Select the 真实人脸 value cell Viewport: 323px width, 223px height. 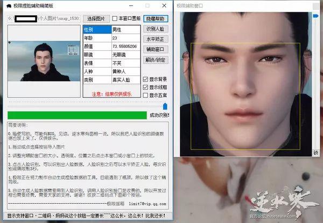(126, 80)
